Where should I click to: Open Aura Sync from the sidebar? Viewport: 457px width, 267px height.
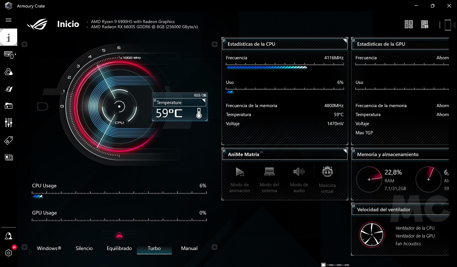click(x=9, y=72)
